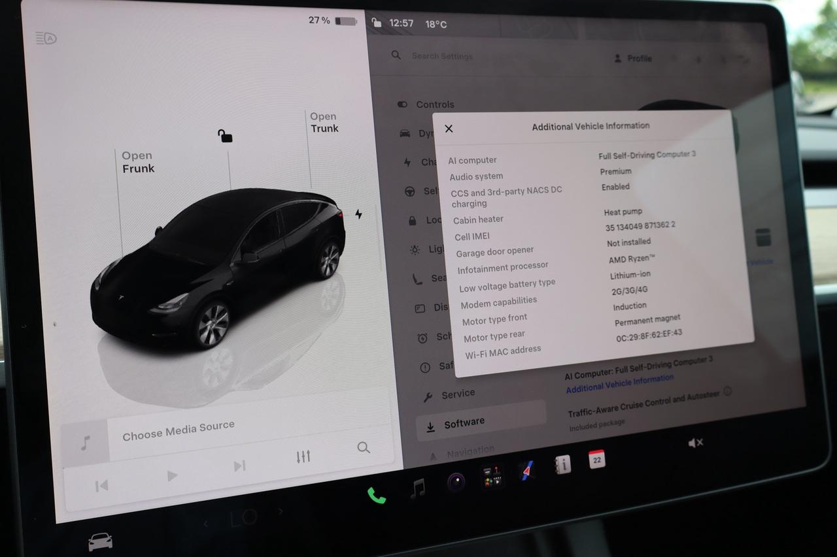Viewport: 837px width, 557px height.
Task: Tap the Locks padlock icon in sidebar
Action: coord(412,221)
